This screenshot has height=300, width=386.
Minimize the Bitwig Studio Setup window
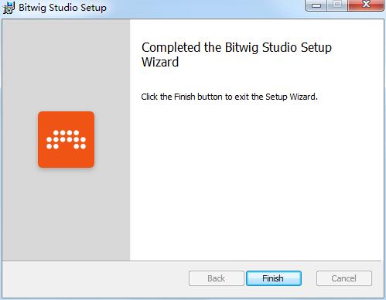316,5
